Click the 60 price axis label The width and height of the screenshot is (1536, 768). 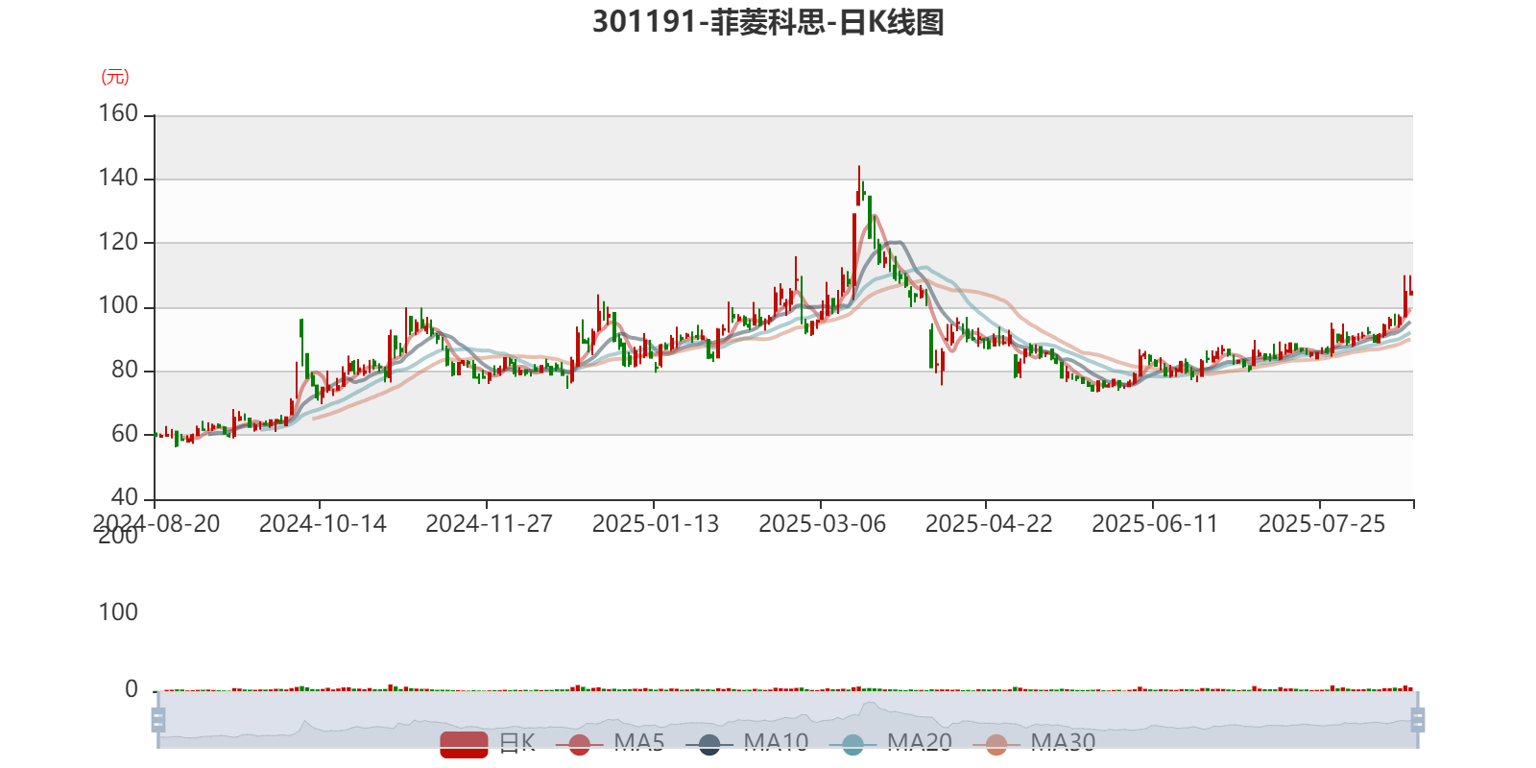[125, 434]
